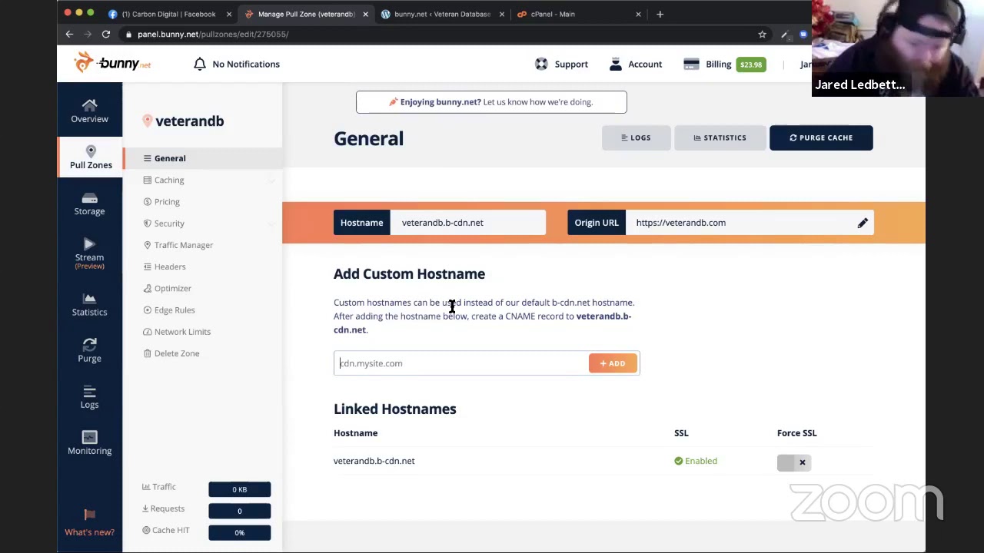Click the Hostname field veterandb.b-cdn.net

[x=467, y=223]
